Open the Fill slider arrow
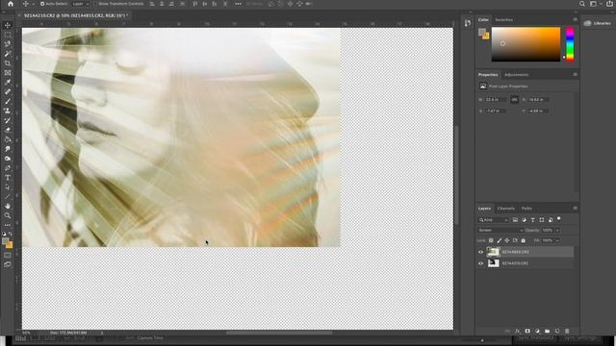 click(x=557, y=240)
